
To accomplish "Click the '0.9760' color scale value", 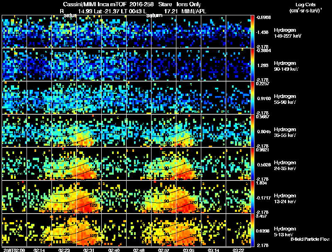I will point(264,98).
